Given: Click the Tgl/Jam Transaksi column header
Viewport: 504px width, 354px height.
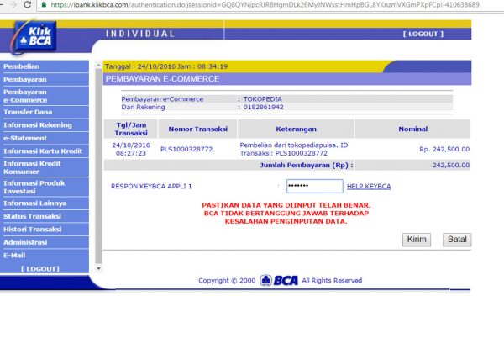Looking at the screenshot, I should (131, 129).
